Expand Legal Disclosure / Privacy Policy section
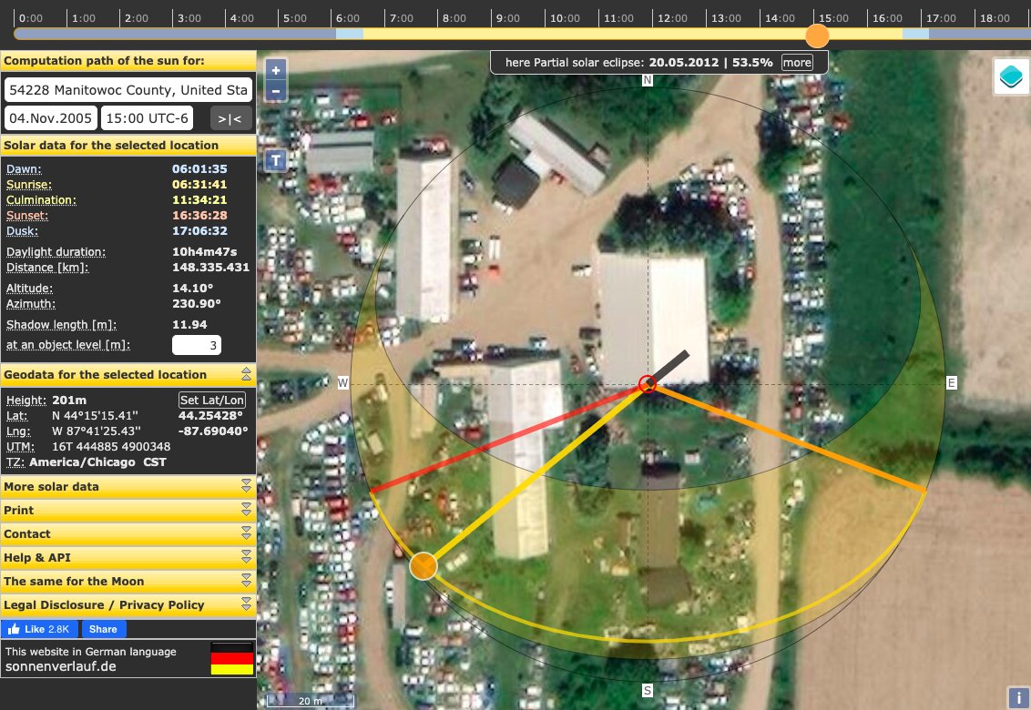This screenshot has width=1031, height=710. (x=128, y=604)
